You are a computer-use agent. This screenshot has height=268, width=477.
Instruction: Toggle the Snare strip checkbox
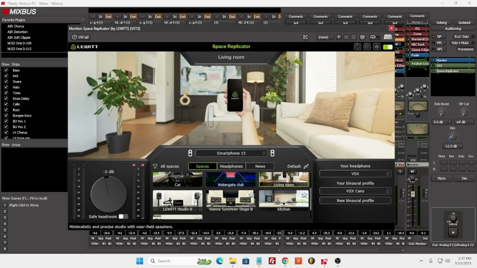6,82
